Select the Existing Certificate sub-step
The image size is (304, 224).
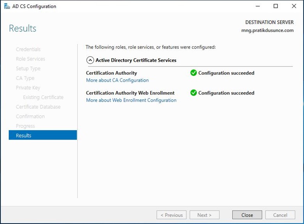tap(43, 97)
